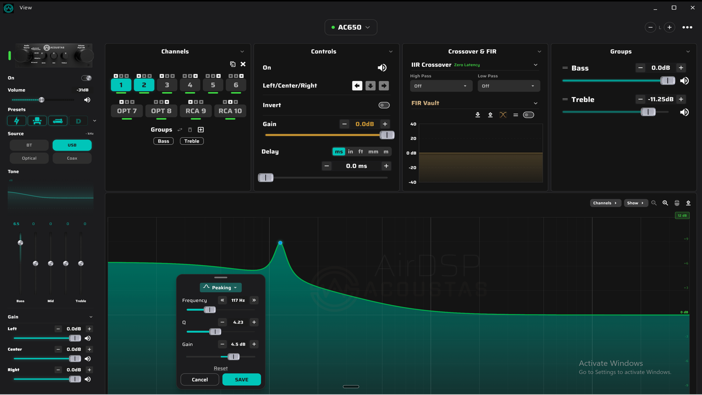Image resolution: width=702 pixels, height=395 pixels.
Task: Mute the channel via Controls speaker icon
Action: pyautogui.click(x=382, y=68)
